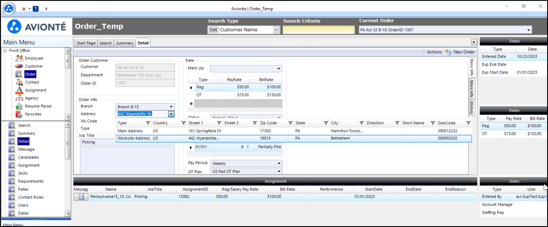Filter the Country column in address grid
The width and height of the screenshot is (548, 227).
(x=183, y=123)
